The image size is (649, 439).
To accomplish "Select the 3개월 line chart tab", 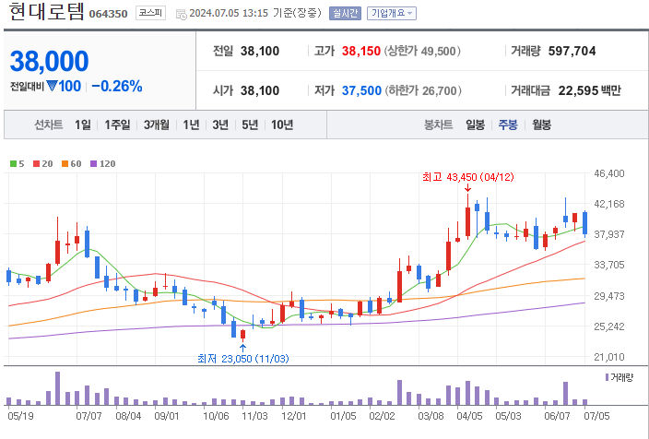I will pos(157,125).
